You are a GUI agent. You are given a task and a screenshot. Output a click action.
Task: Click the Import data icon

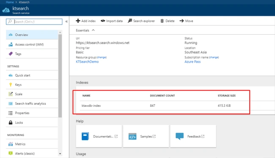(x=103, y=21)
